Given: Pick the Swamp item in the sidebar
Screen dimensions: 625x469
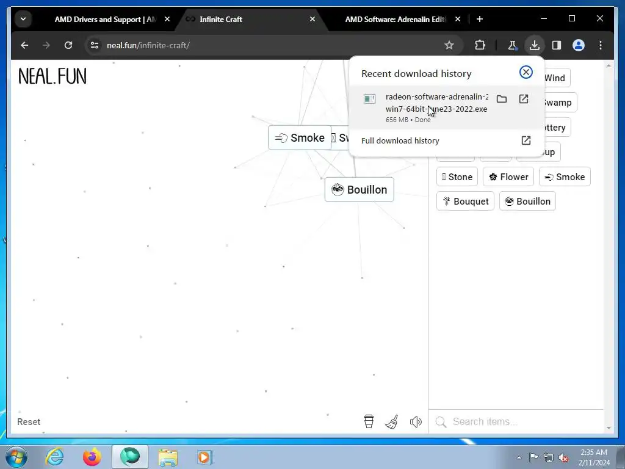Looking at the screenshot, I should (560, 103).
